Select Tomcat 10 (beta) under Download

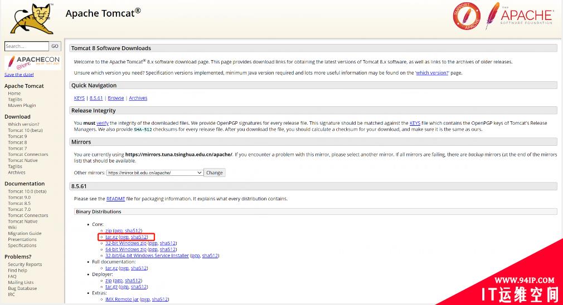click(25, 130)
